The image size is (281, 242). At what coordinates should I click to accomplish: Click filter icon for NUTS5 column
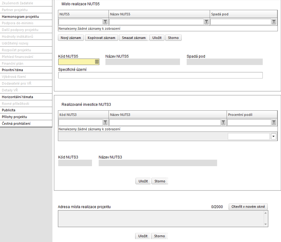106,22
